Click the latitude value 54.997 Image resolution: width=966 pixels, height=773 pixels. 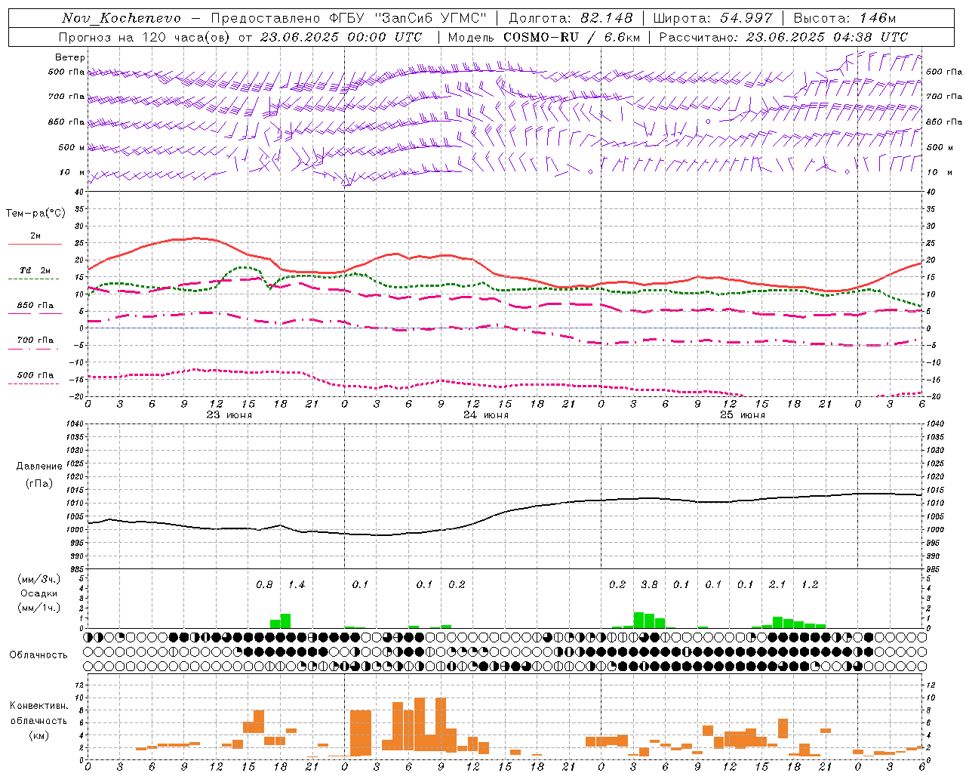746,18
